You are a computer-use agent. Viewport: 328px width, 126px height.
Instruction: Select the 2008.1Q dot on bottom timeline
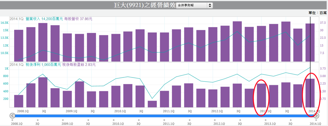click(12, 120)
